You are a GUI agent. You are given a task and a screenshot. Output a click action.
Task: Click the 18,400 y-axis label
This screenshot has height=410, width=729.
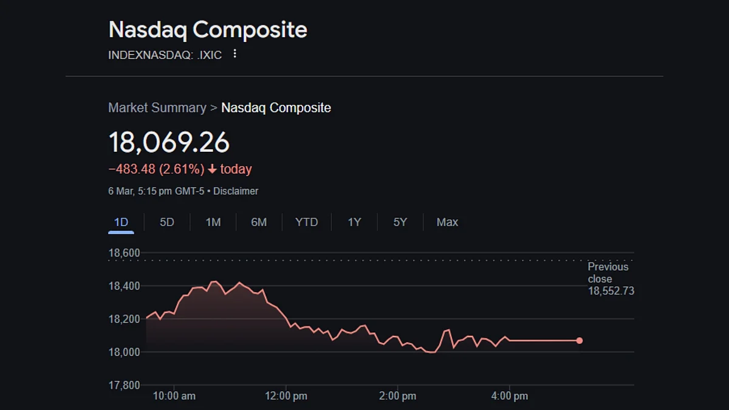tap(124, 285)
